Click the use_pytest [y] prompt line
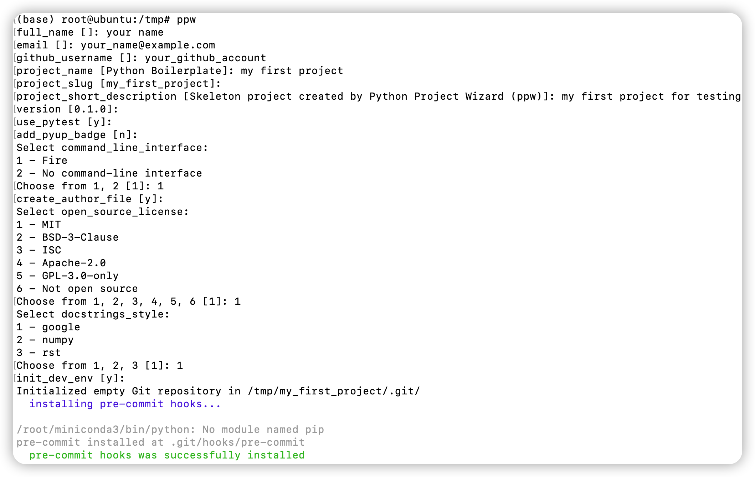This screenshot has height=477, width=755. click(x=64, y=122)
